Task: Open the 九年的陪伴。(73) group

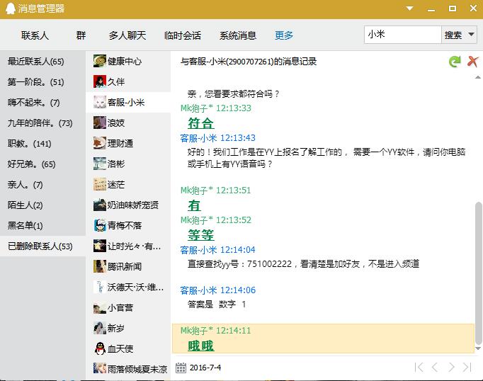Action: [x=42, y=123]
